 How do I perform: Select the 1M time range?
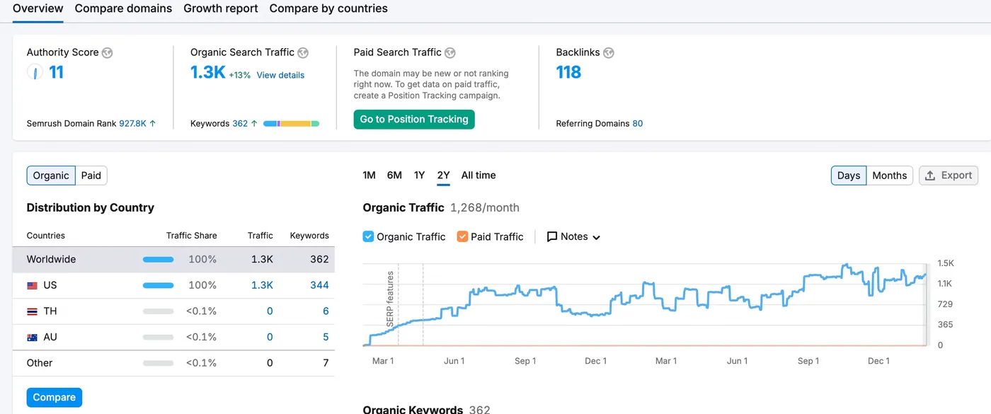click(369, 176)
